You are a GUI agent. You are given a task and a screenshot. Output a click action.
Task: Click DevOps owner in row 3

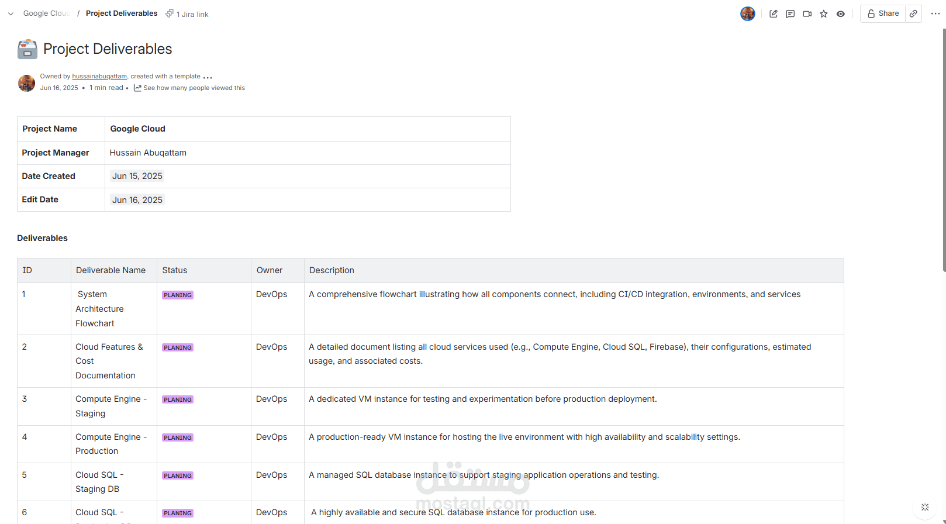[272, 399]
